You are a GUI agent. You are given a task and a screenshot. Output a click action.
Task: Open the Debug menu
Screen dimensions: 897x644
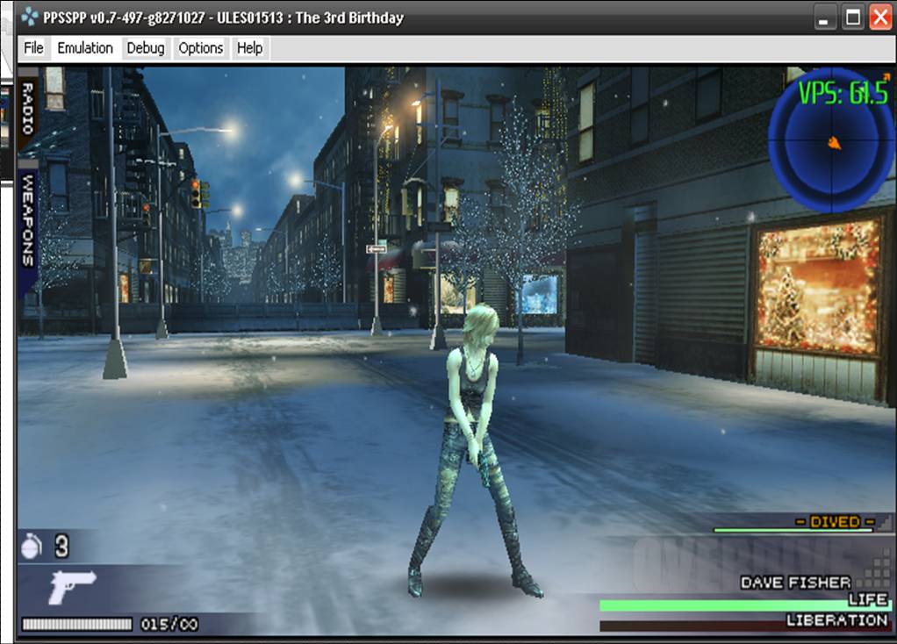click(146, 48)
